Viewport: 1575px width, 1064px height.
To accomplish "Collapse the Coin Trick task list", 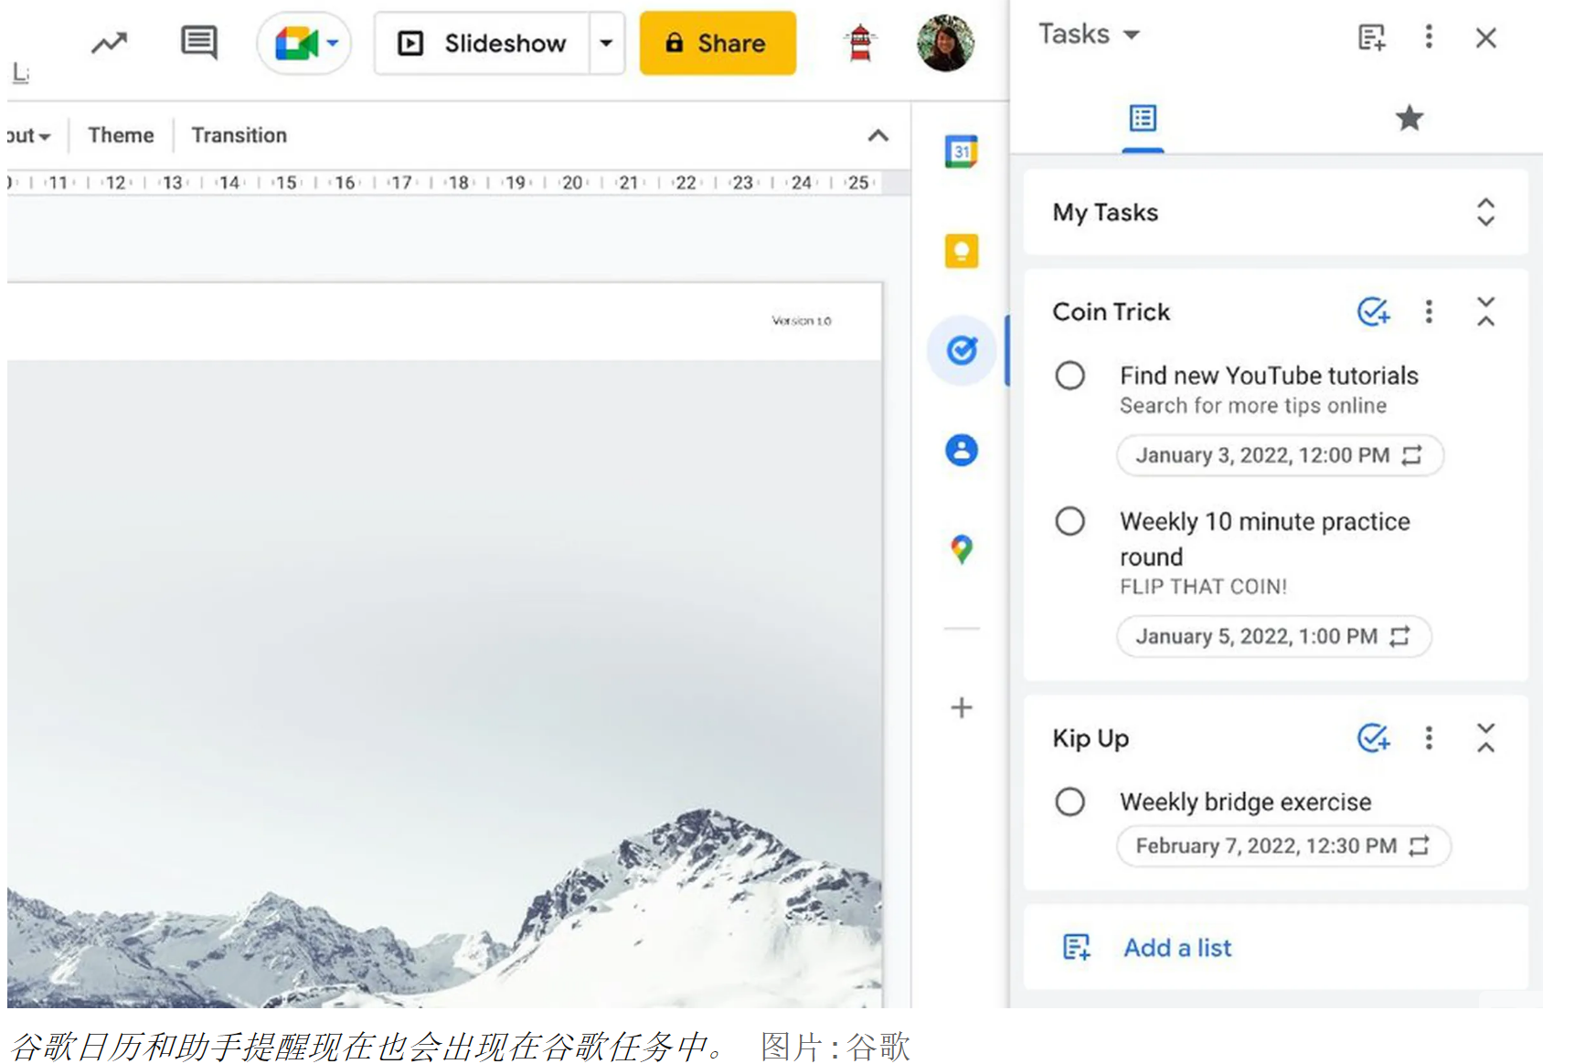I will (1485, 312).
